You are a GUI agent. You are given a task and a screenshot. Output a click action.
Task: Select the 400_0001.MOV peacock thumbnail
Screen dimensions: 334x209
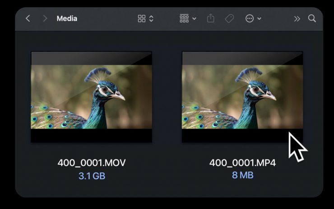[x=91, y=97]
